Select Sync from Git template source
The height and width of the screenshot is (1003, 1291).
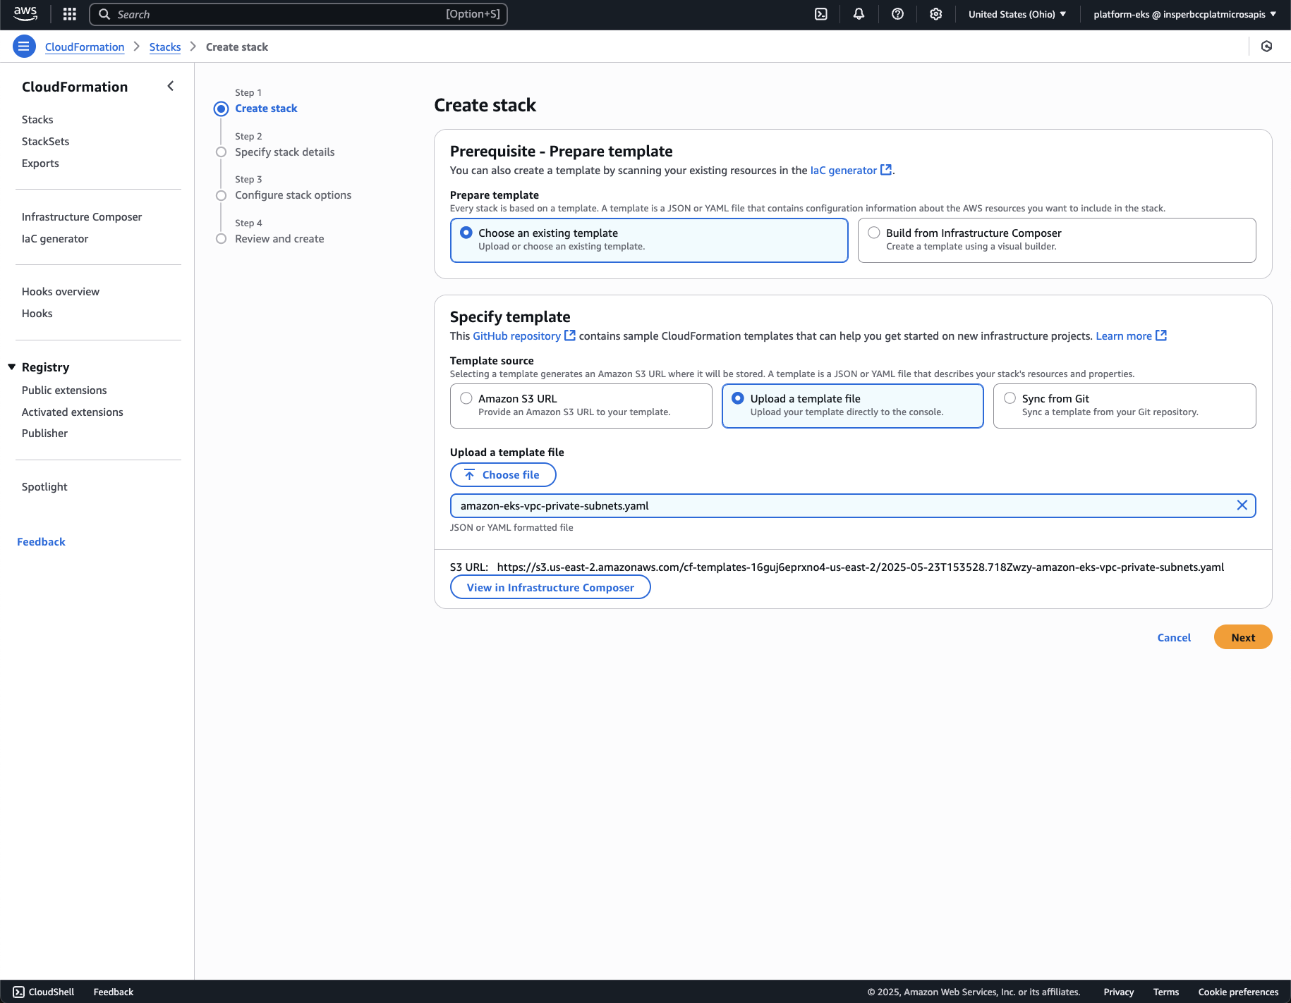(x=1010, y=398)
